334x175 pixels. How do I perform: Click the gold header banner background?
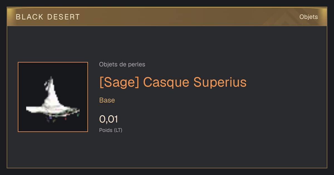(x=167, y=17)
